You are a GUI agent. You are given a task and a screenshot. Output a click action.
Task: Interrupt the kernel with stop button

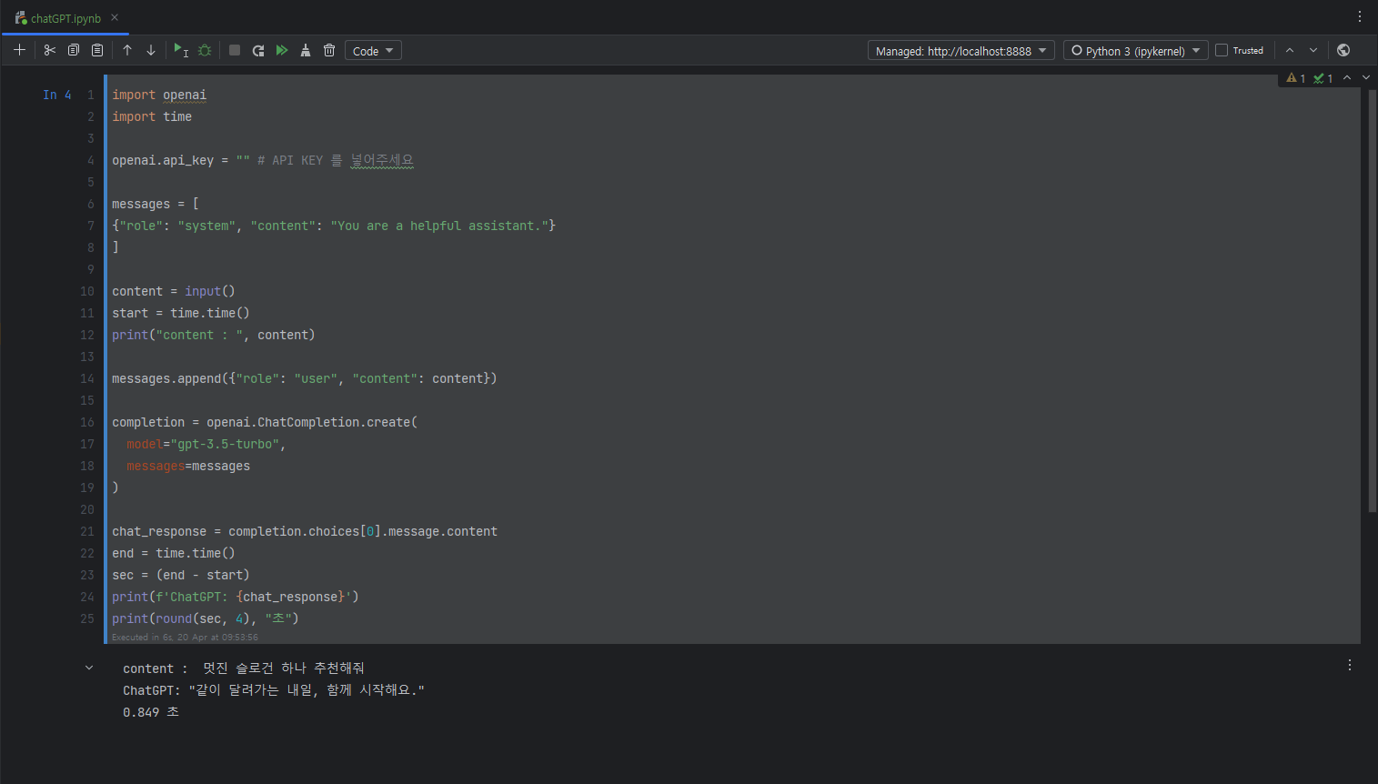click(235, 50)
